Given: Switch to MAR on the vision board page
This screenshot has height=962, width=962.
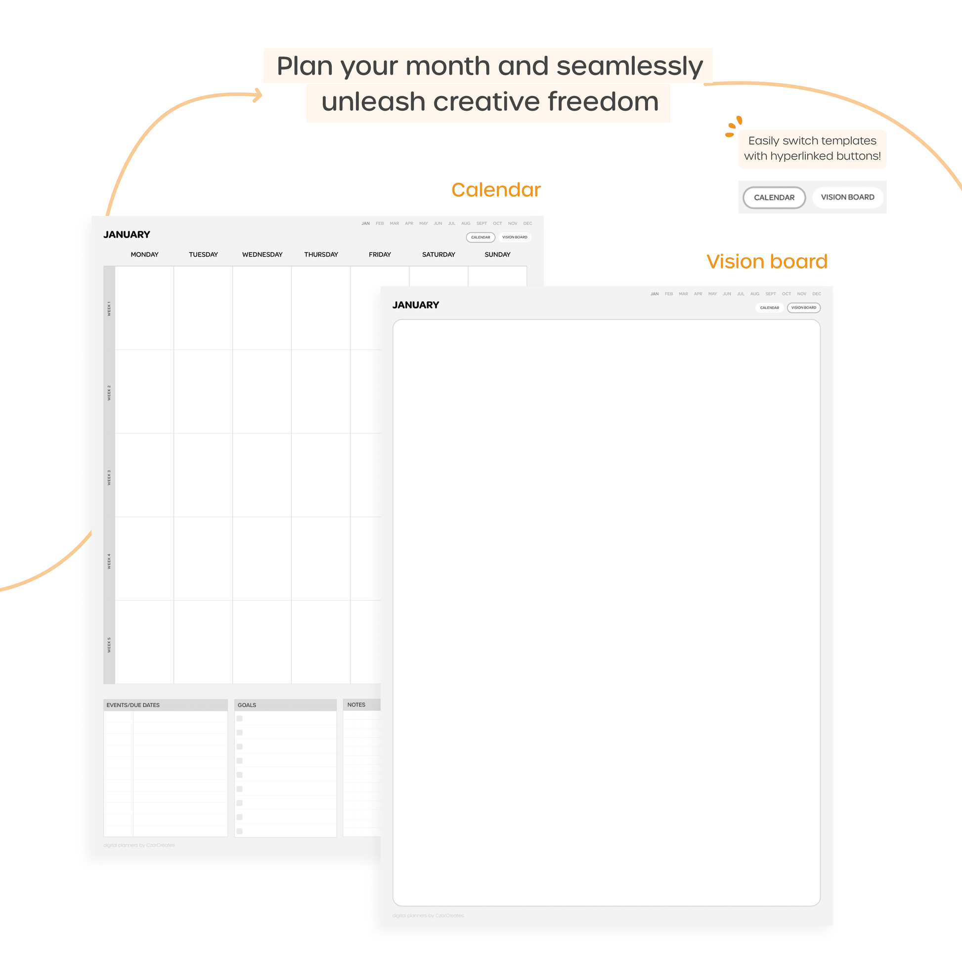Looking at the screenshot, I should pos(683,294).
